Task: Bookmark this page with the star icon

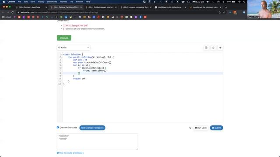Action: point(224,13)
